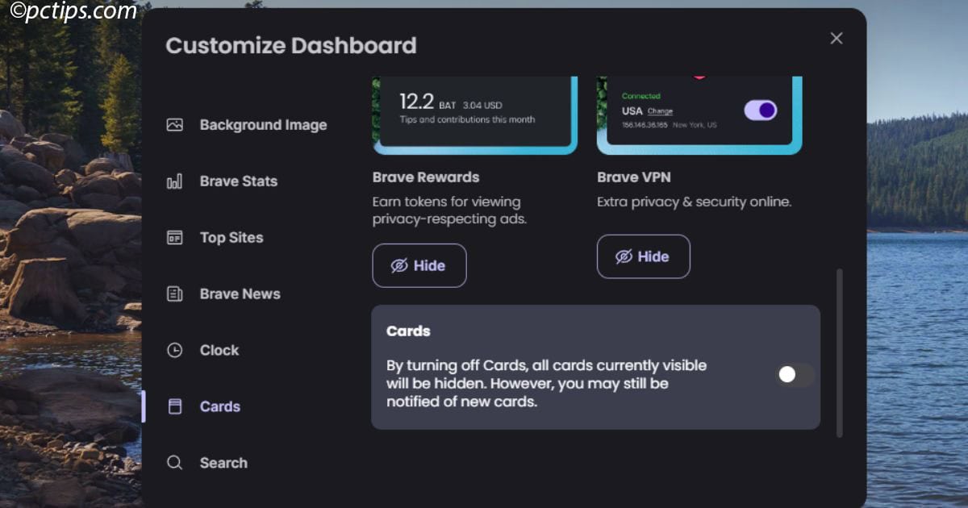Click the Brave Rewards preview thumbnail
Viewport: 968px width, 508px height.
coord(474,113)
